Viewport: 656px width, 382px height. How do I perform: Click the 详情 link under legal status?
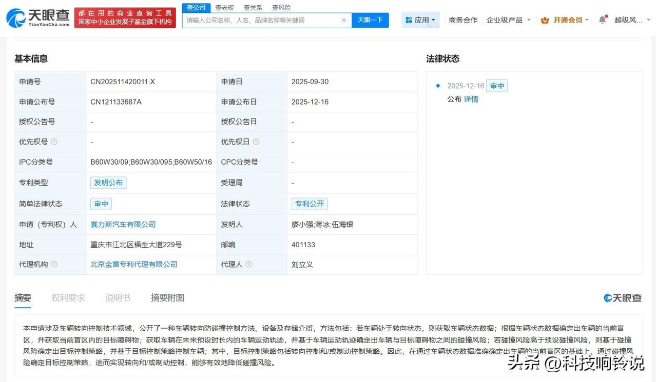point(471,99)
